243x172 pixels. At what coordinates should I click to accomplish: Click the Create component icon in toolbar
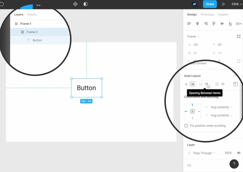(x=75, y=4)
